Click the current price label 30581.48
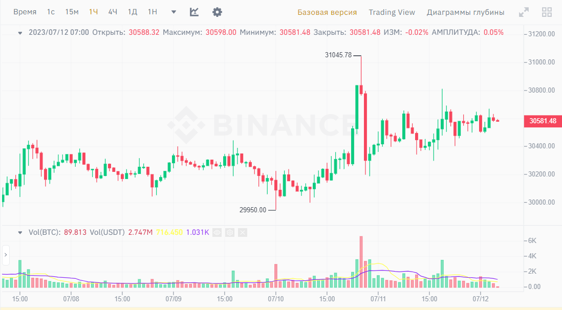The height and width of the screenshot is (310, 562). click(543, 121)
